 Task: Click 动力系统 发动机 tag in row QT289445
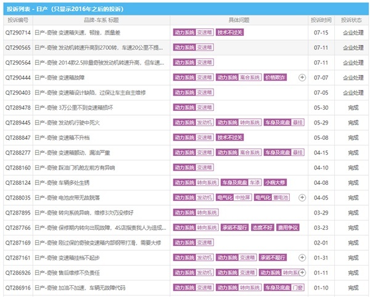coord(194,123)
